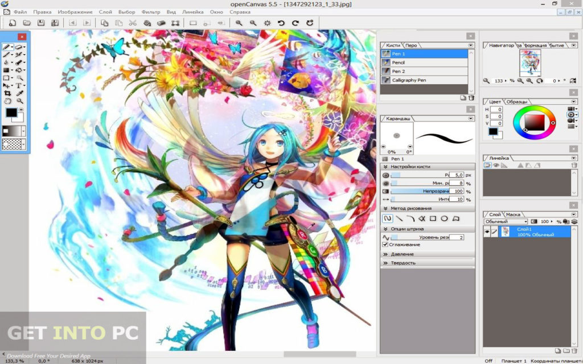The width and height of the screenshot is (583, 364).
Task: Toggle the layer lock icon in Слой panel
Action: 566,222
